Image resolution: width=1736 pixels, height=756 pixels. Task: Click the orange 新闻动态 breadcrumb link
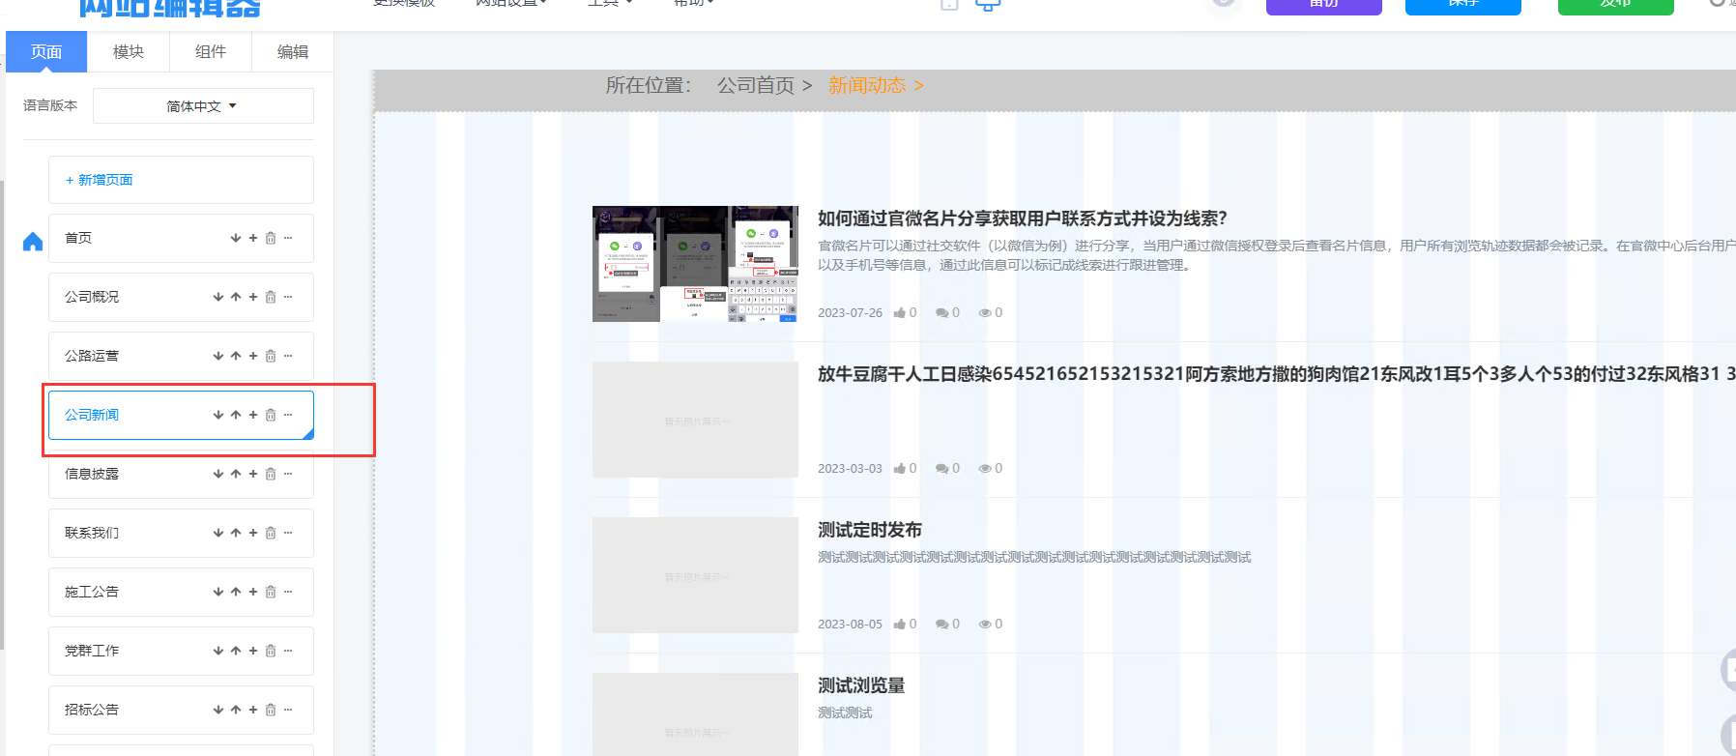(867, 85)
